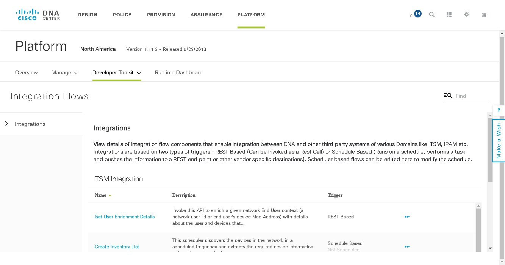
Task: Open actions menu for Create Inventory List
Action: point(407,247)
